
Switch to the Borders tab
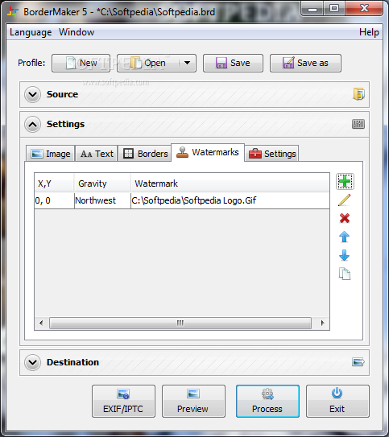click(x=145, y=154)
